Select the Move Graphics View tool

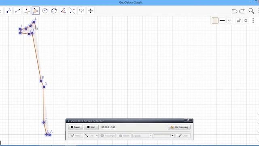point(90,11)
